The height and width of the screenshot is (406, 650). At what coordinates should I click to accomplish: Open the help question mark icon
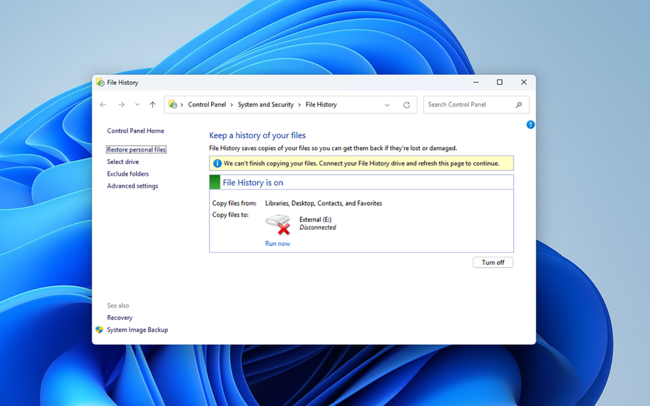point(530,125)
